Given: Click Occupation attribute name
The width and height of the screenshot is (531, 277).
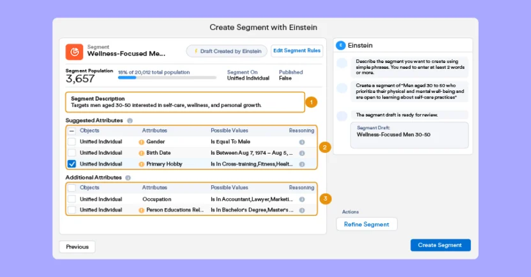Looking at the screenshot, I should pyautogui.click(x=157, y=199).
